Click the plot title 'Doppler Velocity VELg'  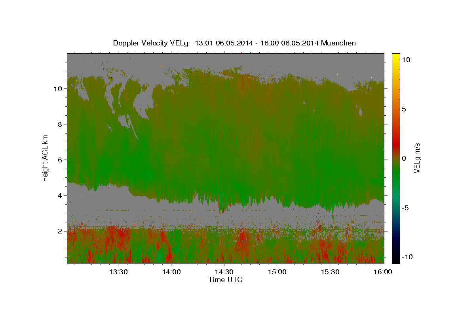pyautogui.click(x=151, y=43)
